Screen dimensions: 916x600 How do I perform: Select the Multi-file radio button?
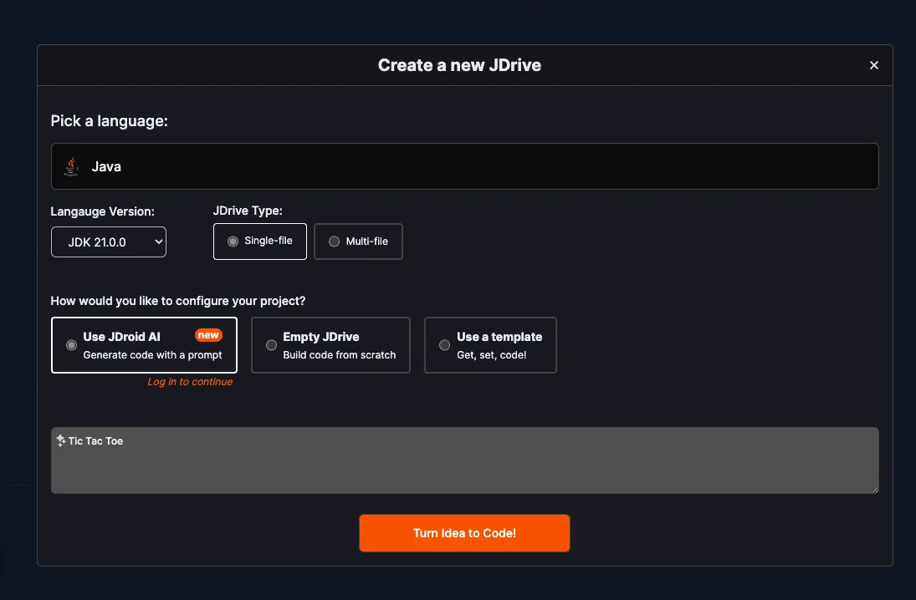click(x=334, y=241)
